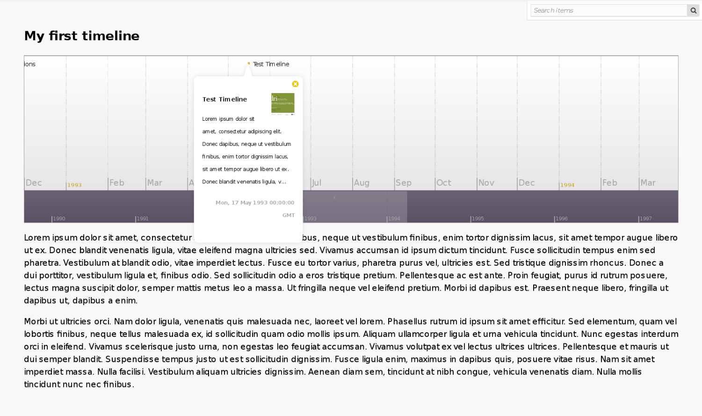Viewport: 702px width, 416px height.
Task: Click the Feb label after 1994
Action: 610,183
